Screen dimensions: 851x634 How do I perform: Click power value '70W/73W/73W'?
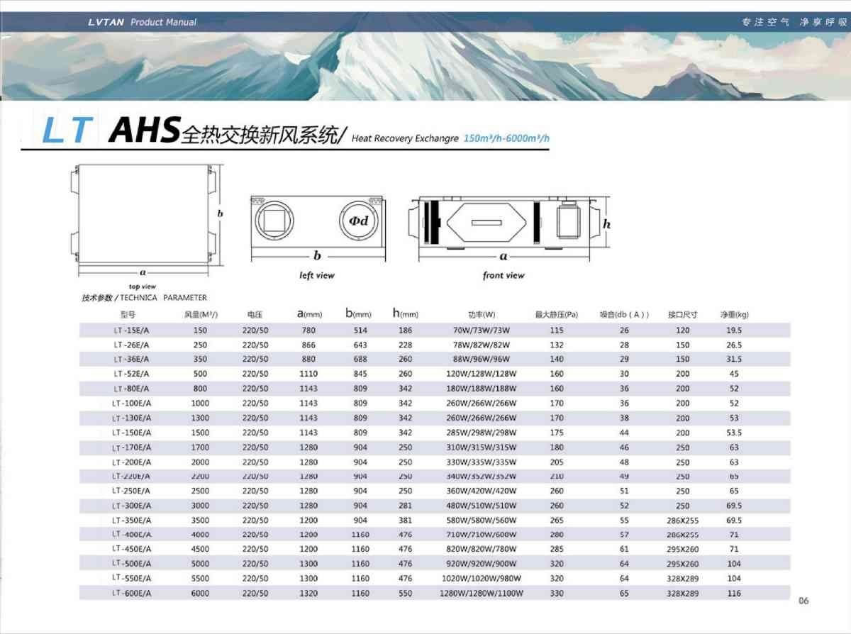point(482,330)
